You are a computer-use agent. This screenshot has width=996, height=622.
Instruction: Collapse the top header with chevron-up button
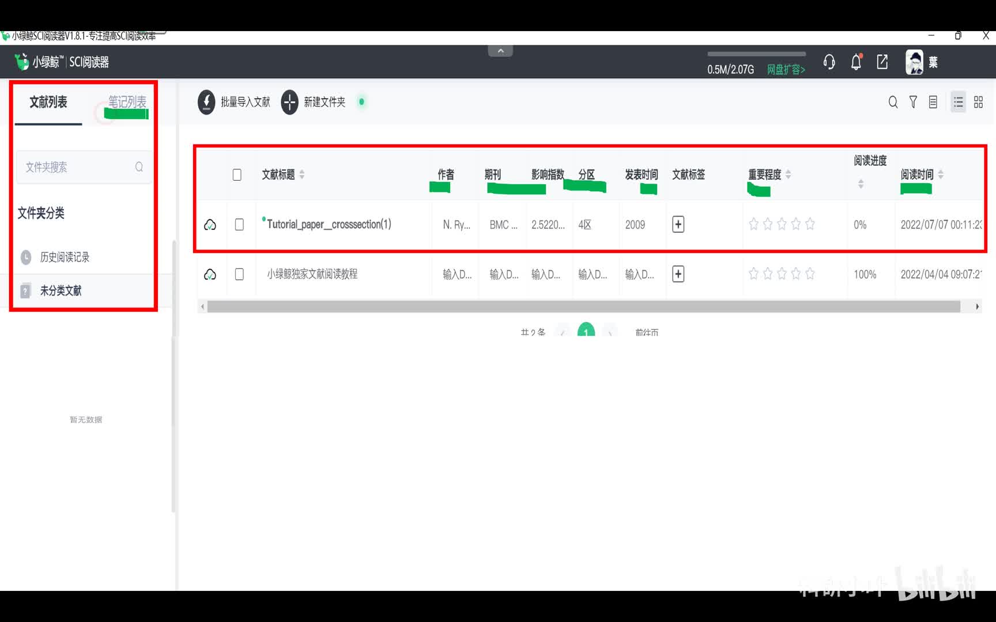[500, 51]
